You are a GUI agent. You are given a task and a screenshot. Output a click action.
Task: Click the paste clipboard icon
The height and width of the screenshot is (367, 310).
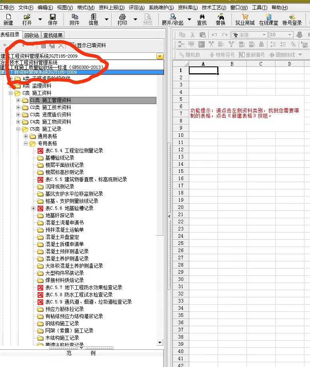point(203,35)
